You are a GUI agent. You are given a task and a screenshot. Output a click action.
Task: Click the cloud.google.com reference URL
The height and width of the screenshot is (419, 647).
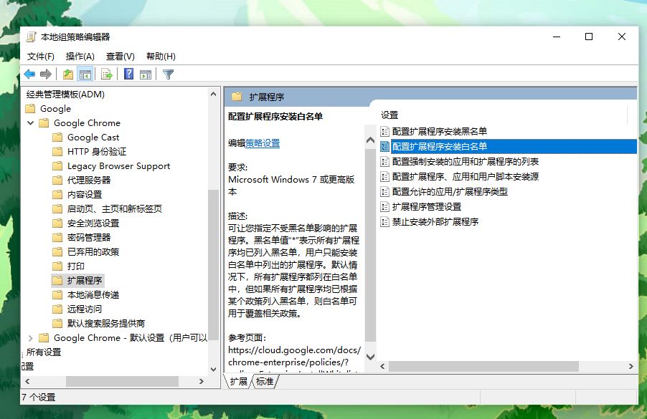point(294,356)
